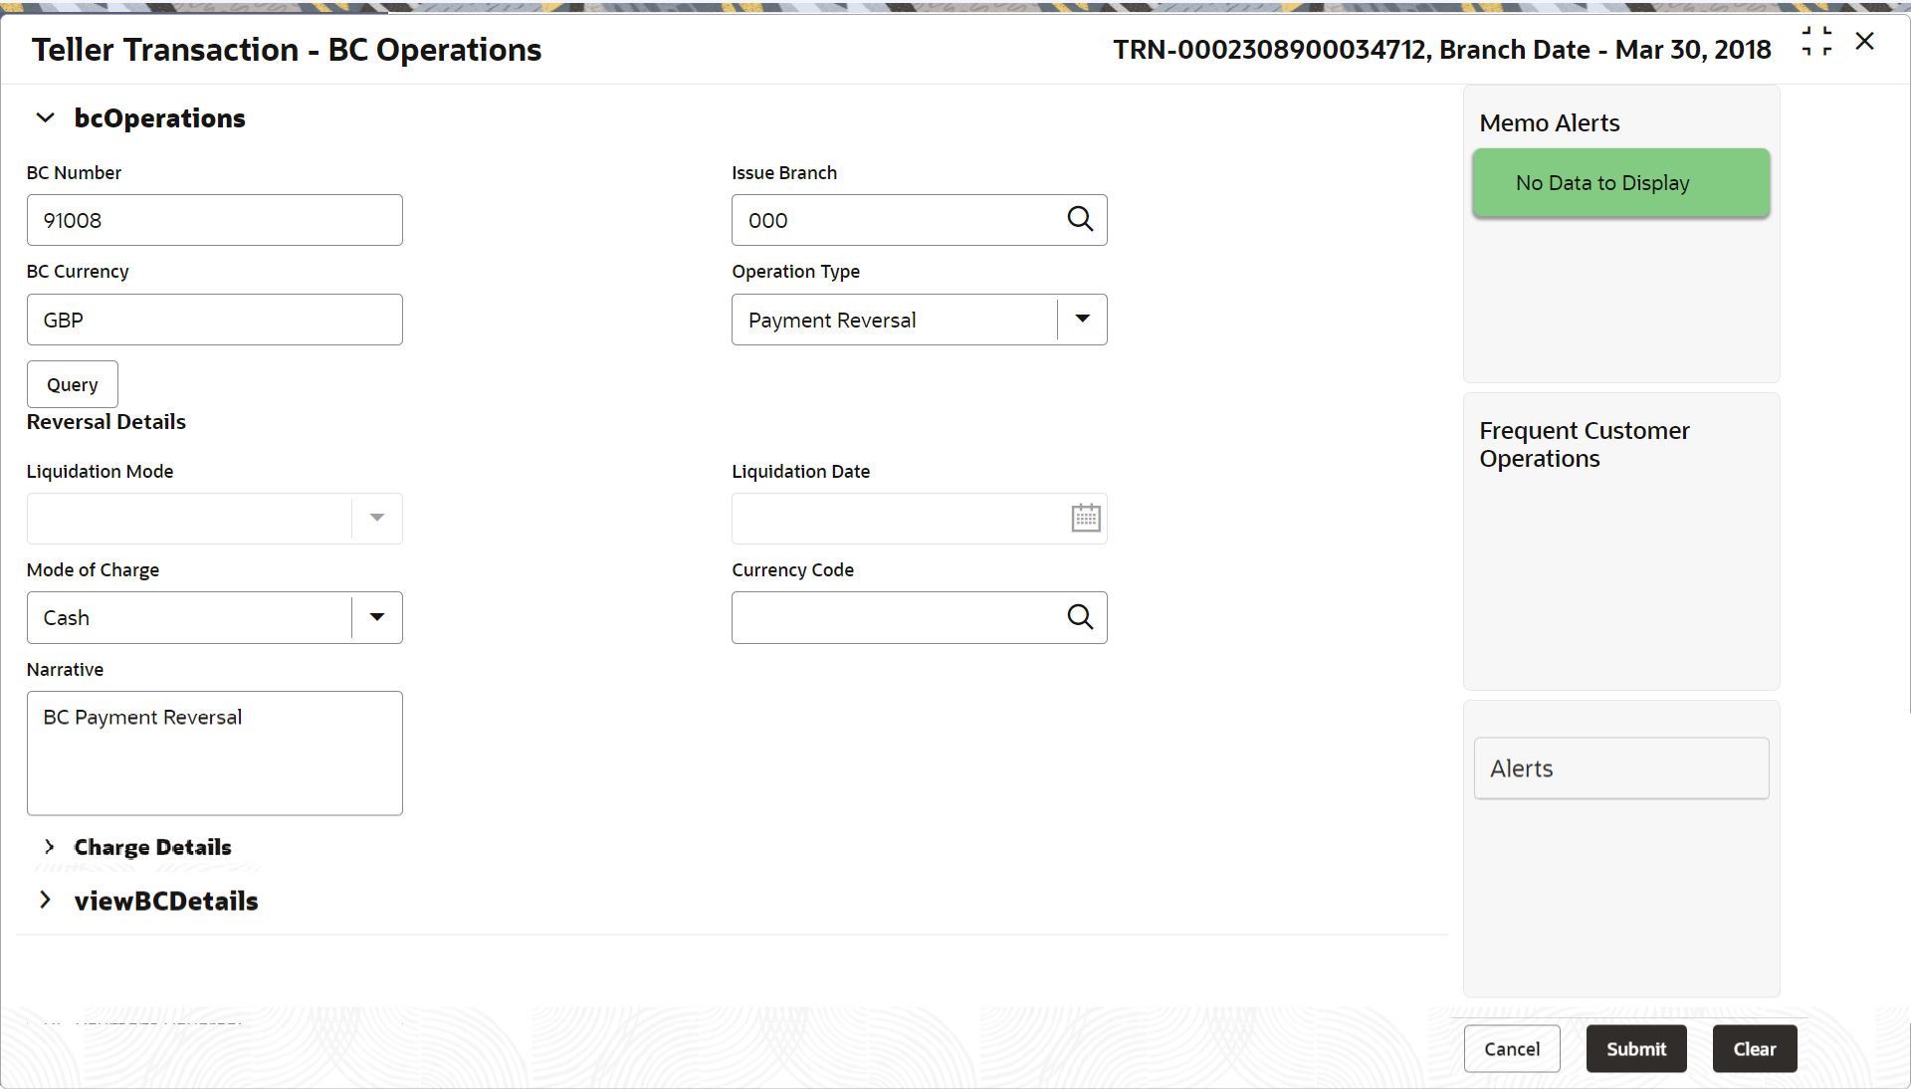Click the Currency Code search icon
The width and height of the screenshot is (1911, 1089).
pyautogui.click(x=1080, y=617)
